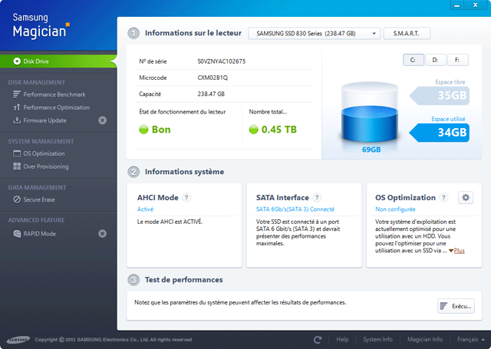Run the performance test with Exécu... button
This screenshot has height=349, width=491.
click(x=455, y=306)
